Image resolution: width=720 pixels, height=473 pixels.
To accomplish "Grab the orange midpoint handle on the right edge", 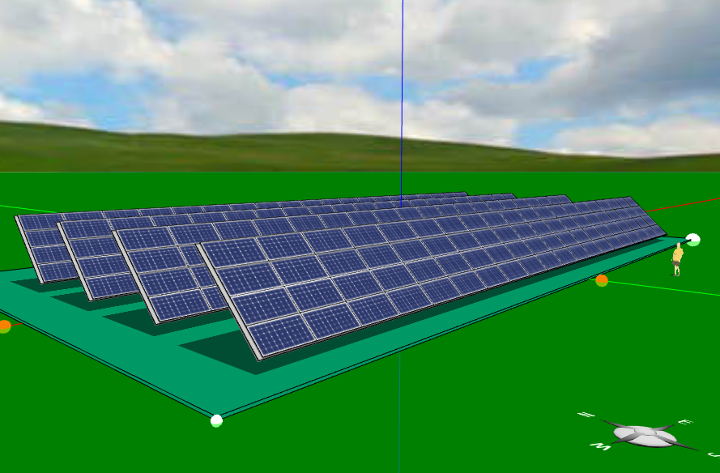I will (600, 279).
